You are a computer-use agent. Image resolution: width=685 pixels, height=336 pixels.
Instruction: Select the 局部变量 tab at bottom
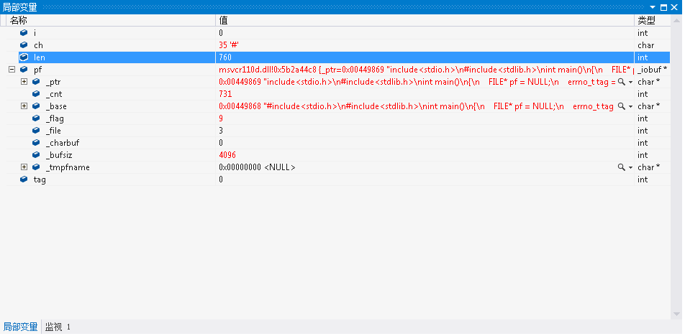pos(20,327)
